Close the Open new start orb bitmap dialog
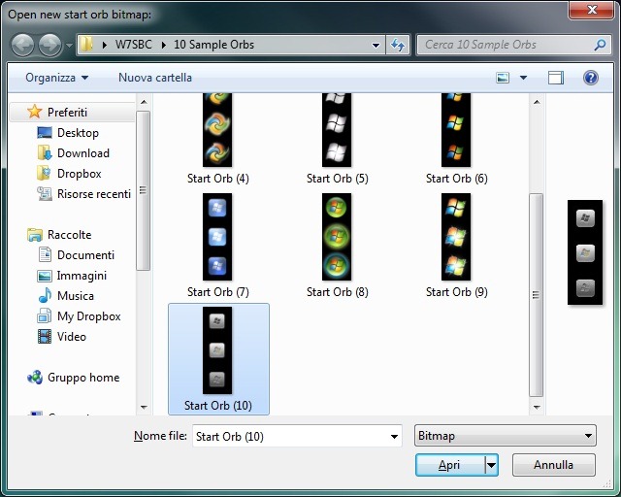The image size is (621, 497). [591, 10]
